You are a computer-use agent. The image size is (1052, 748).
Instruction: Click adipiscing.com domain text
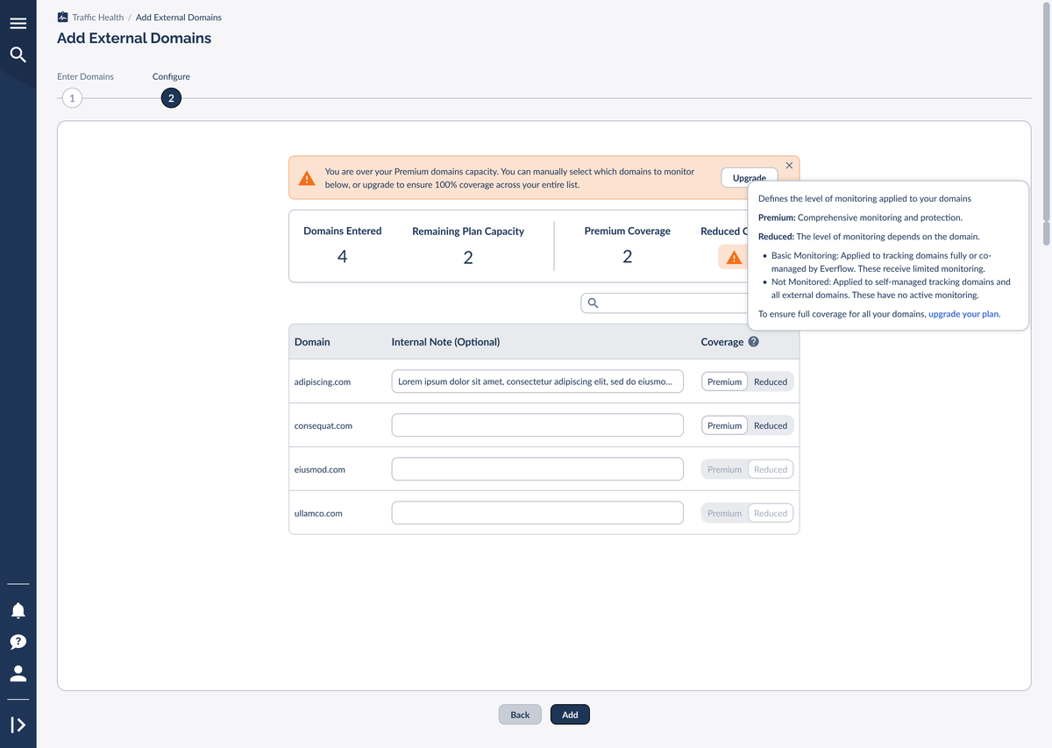coord(323,381)
